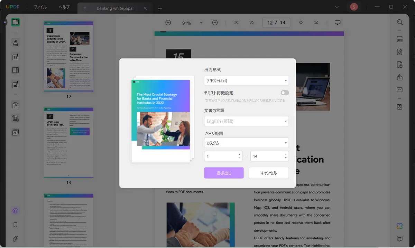
Task: Open the ページ範囲 カスタム dropdown
Action: [246, 143]
